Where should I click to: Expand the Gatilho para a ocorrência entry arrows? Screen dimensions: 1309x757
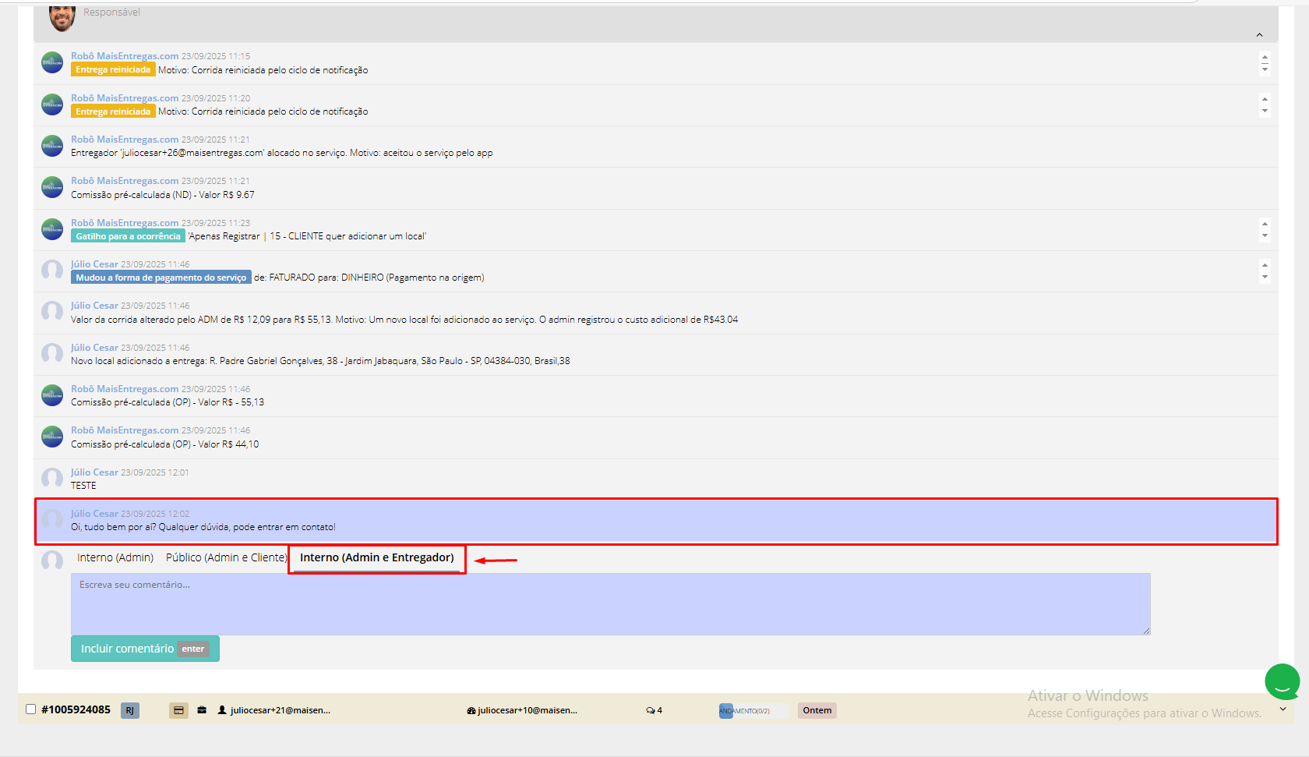(x=1265, y=229)
